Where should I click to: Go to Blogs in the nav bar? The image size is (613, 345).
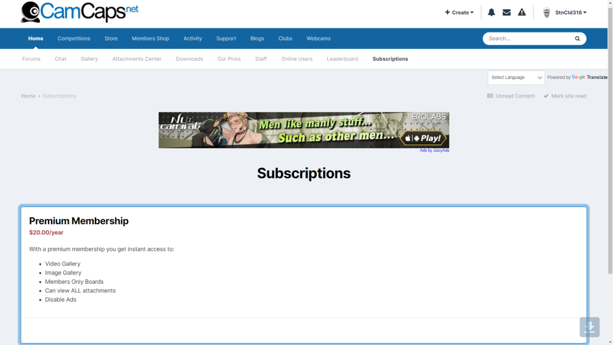click(257, 38)
